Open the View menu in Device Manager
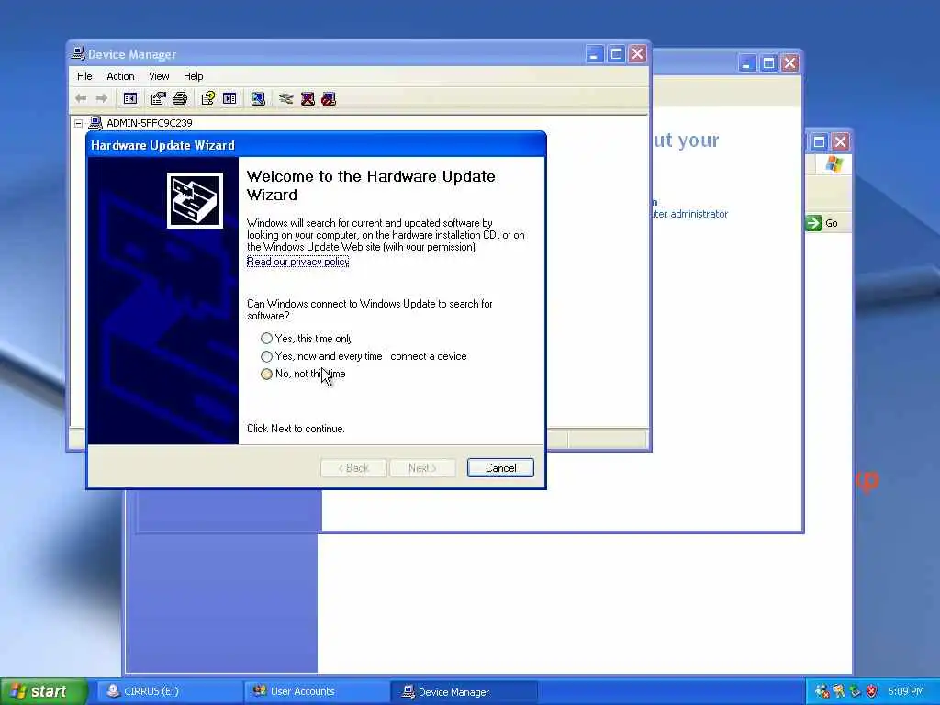 159,76
